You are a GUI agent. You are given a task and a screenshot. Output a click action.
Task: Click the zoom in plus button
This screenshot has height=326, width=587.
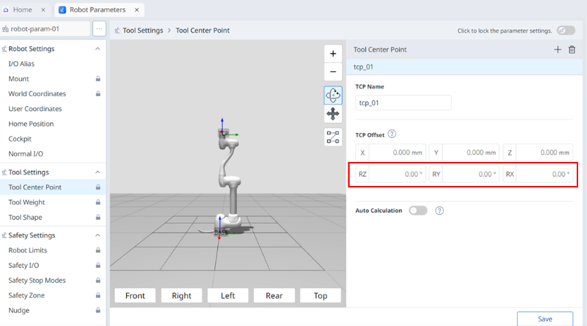pos(333,54)
